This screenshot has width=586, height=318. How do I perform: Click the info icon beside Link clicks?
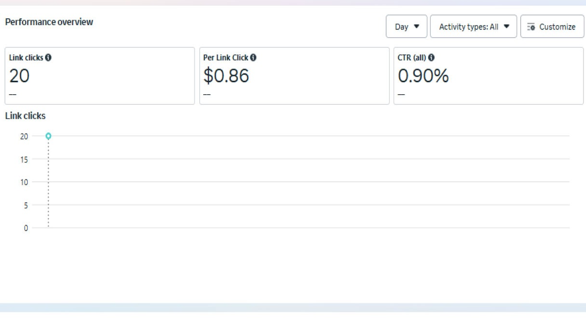48,58
